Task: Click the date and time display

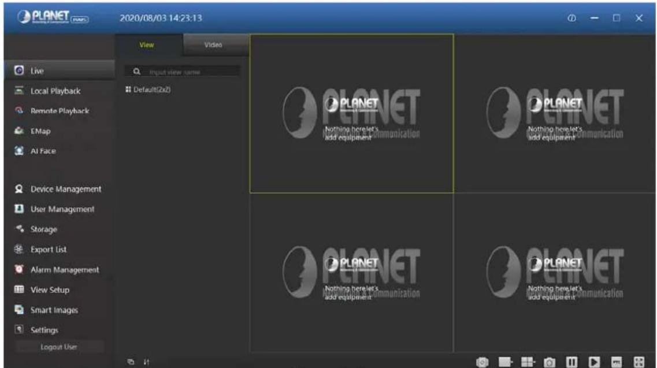Action: coord(161,18)
